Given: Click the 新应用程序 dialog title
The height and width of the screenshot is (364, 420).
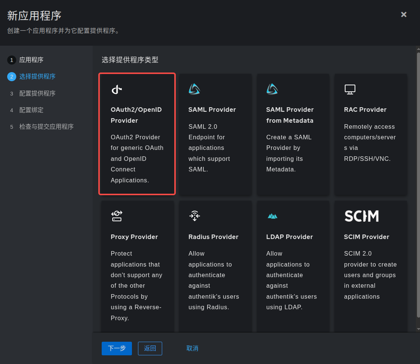Looking at the screenshot, I should [x=34, y=16].
